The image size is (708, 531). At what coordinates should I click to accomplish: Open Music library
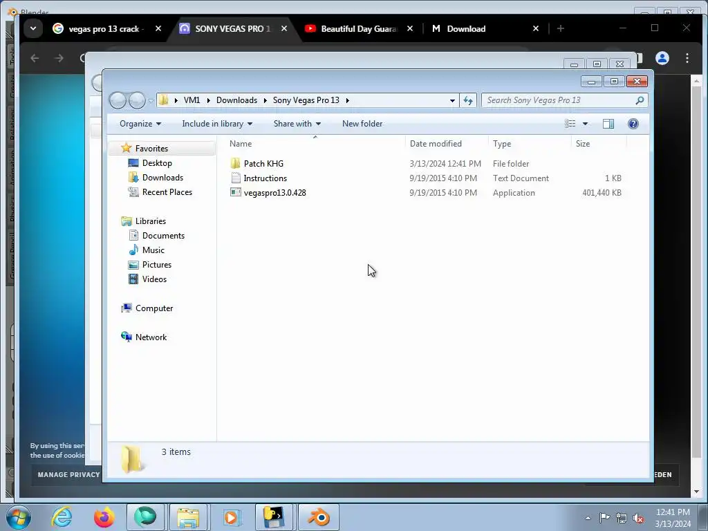pos(153,250)
